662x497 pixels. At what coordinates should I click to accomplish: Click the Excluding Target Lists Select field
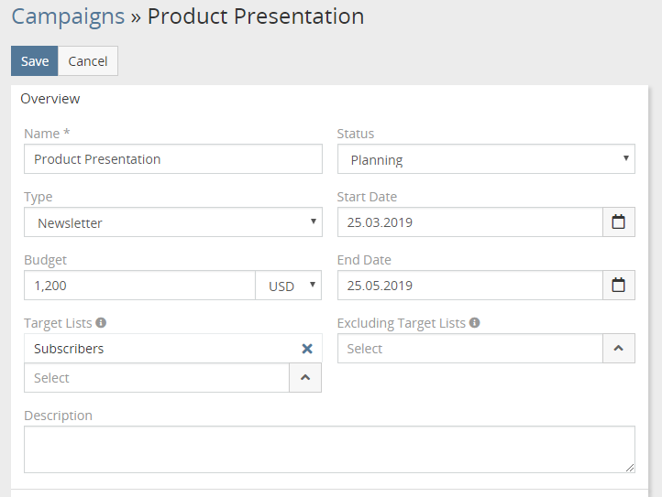469,349
